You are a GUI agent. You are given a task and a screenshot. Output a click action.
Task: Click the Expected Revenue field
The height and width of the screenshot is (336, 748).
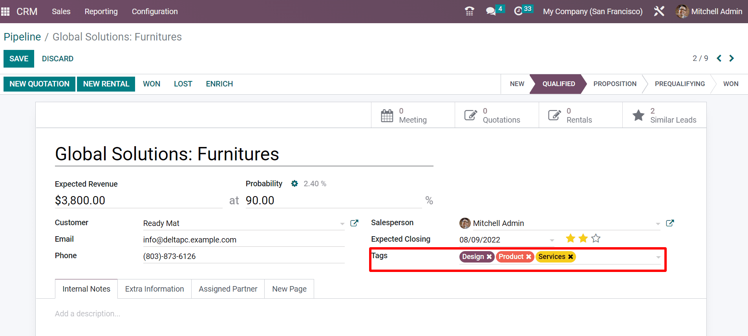(137, 200)
